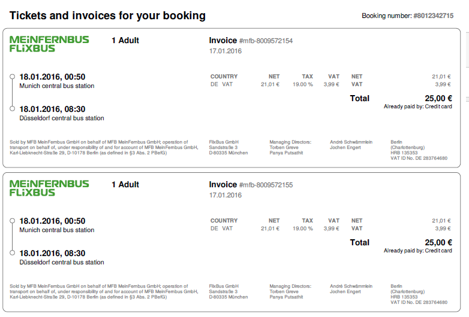469x317 pixels.
Task: Click 18.01.2016, 08:30 arrival time in second invoice
Action: (52, 253)
